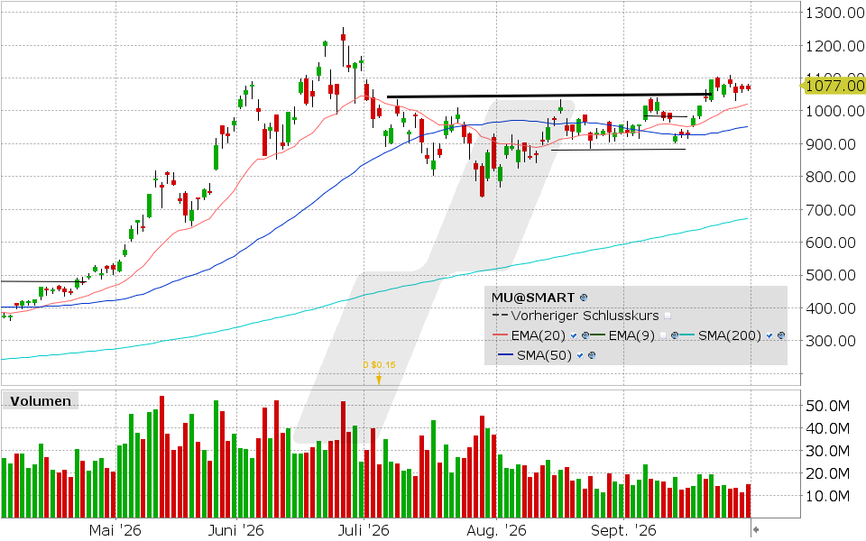Click the EMA(9) legend label

pyautogui.click(x=631, y=335)
